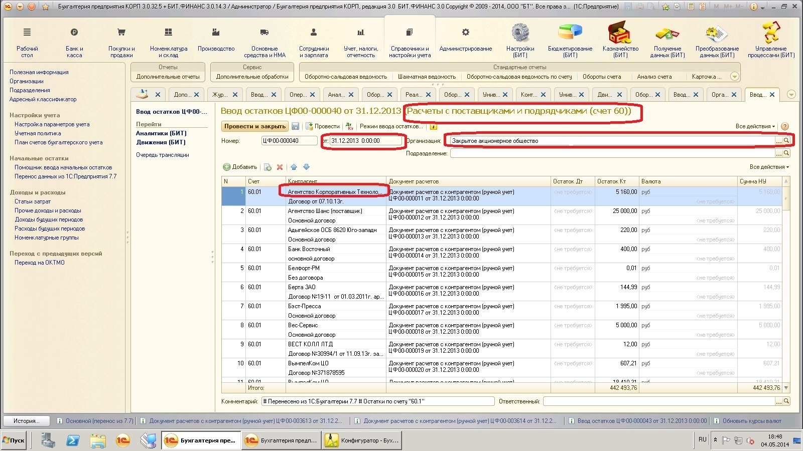Image resolution: width=803 pixels, height=451 pixels.
Task: Open the Бюджетирование (БИТ) section
Action: click(570, 40)
